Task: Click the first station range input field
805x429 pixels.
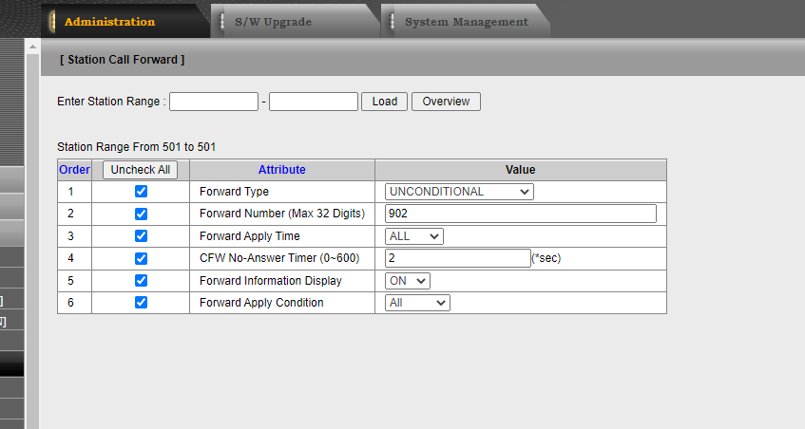Action: pos(214,102)
